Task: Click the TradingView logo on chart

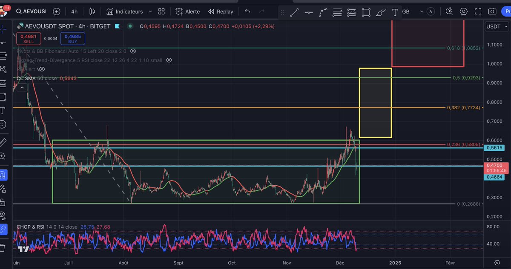Action: click(x=23, y=249)
